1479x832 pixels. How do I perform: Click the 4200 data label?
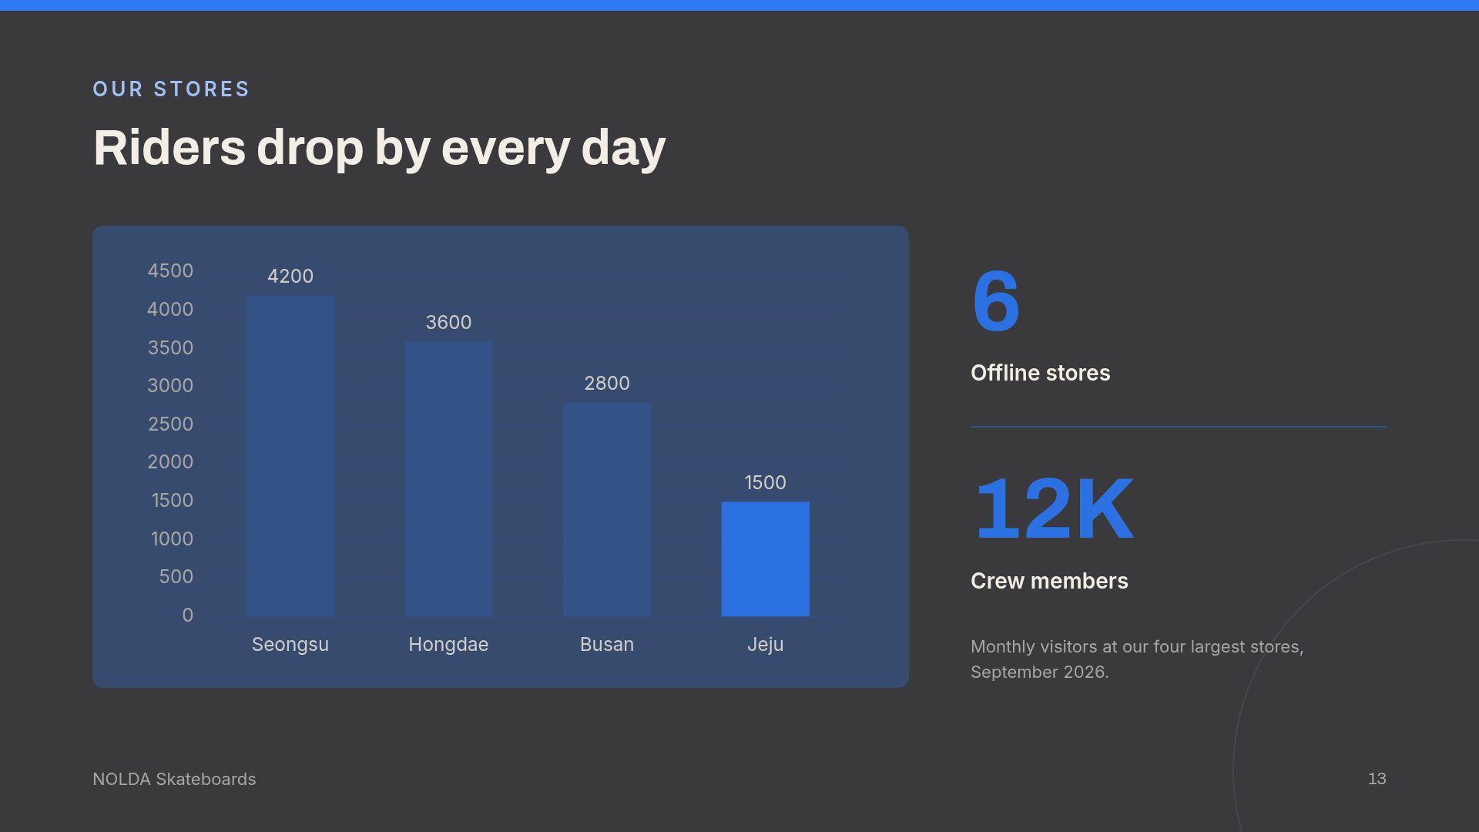pos(290,276)
